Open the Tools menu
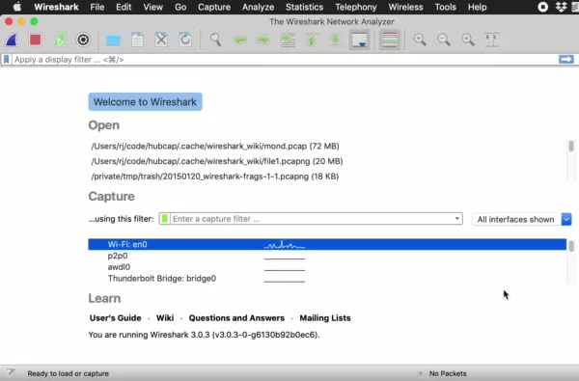This screenshot has width=579, height=381. (445, 7)
